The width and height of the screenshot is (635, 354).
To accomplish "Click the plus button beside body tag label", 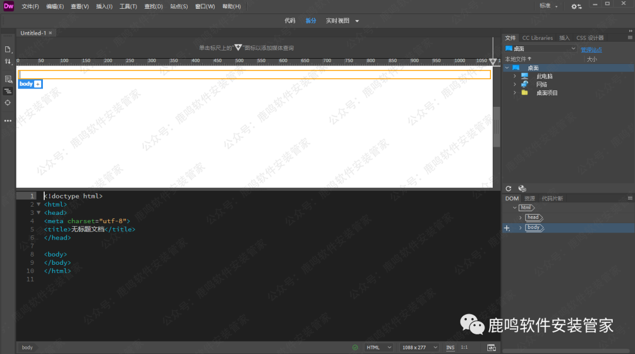I will [38, 84].
